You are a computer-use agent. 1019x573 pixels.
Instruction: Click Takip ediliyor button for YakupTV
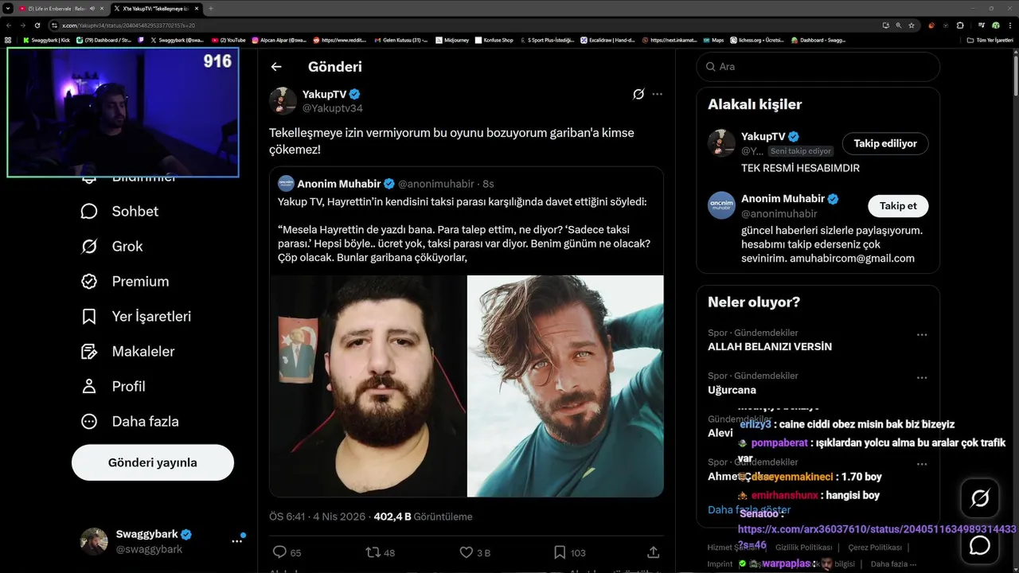[x=885, y=143]
